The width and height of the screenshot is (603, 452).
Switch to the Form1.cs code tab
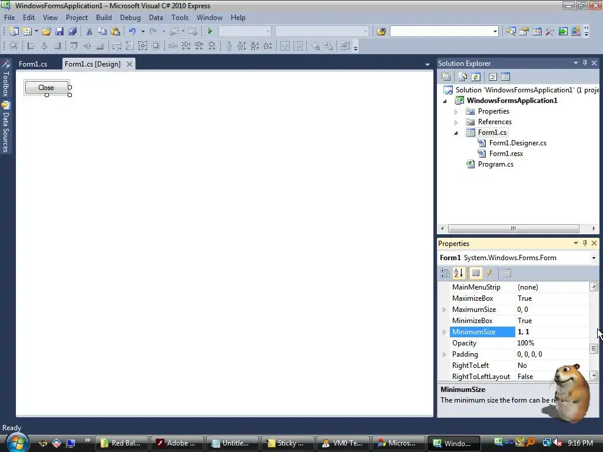click(x=33, y=64)
